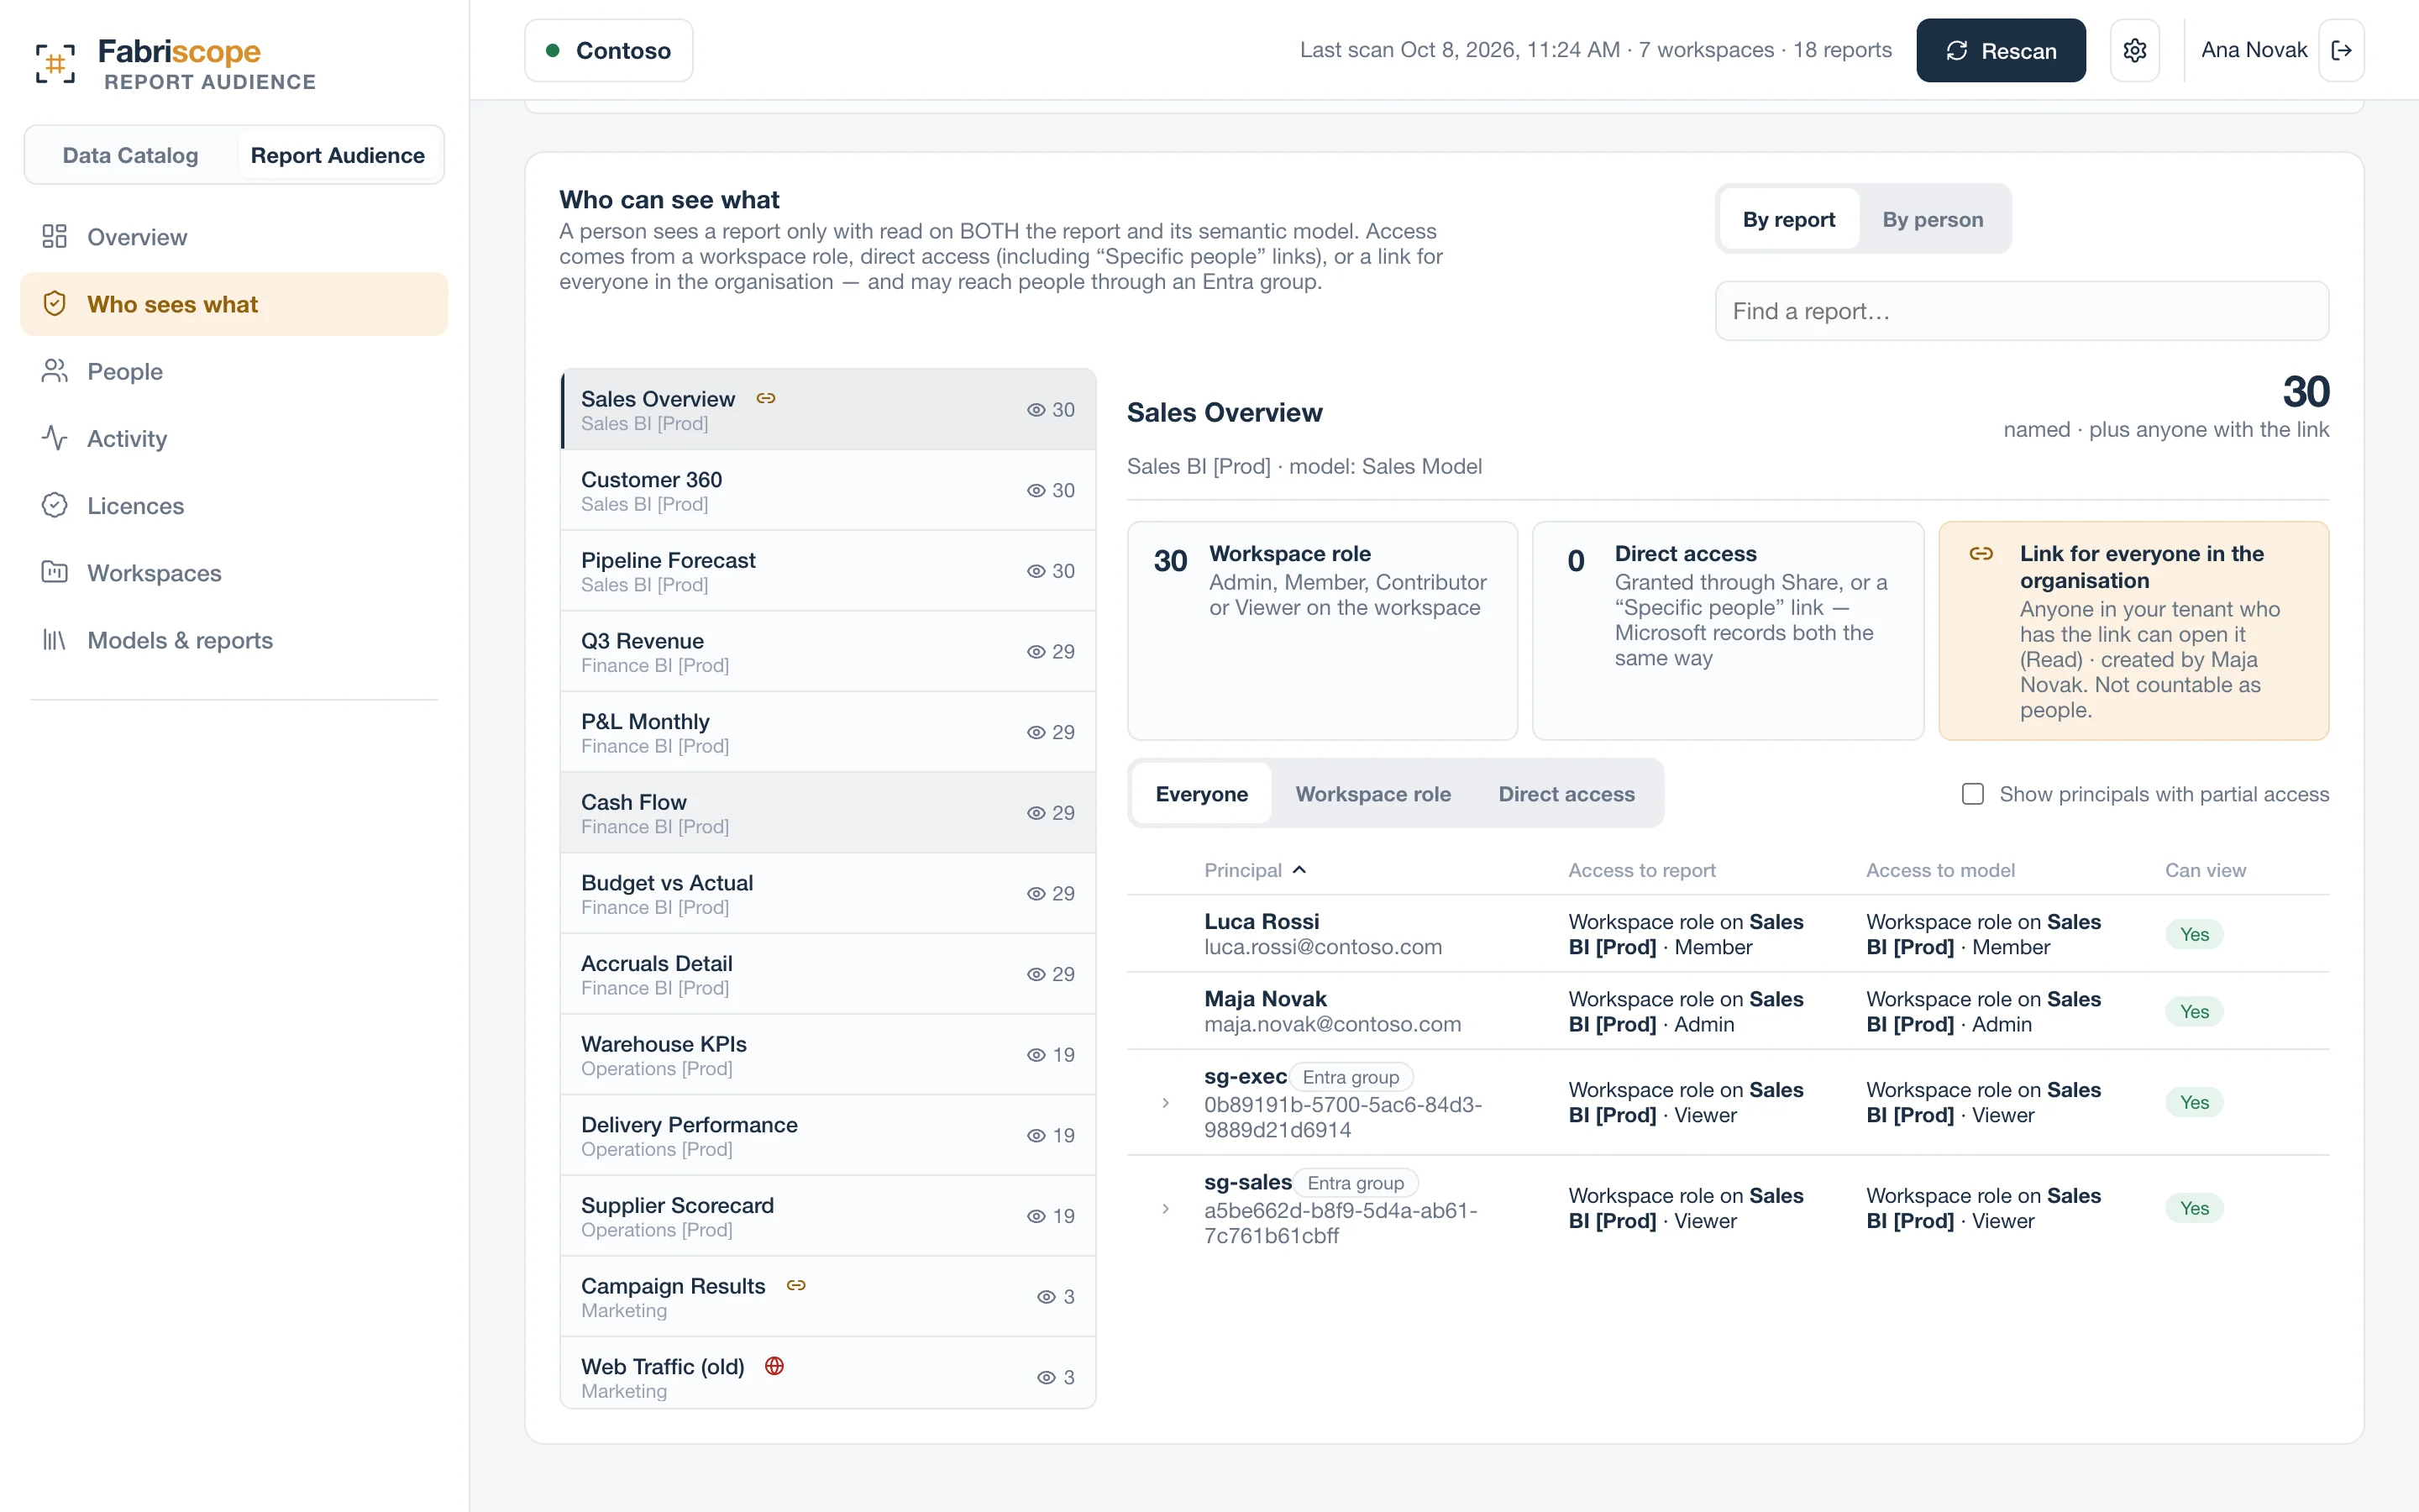This screenshot has width=2419, height=1512.
Task: Switch to the Data Catalog tab
Action: (130, 155)
